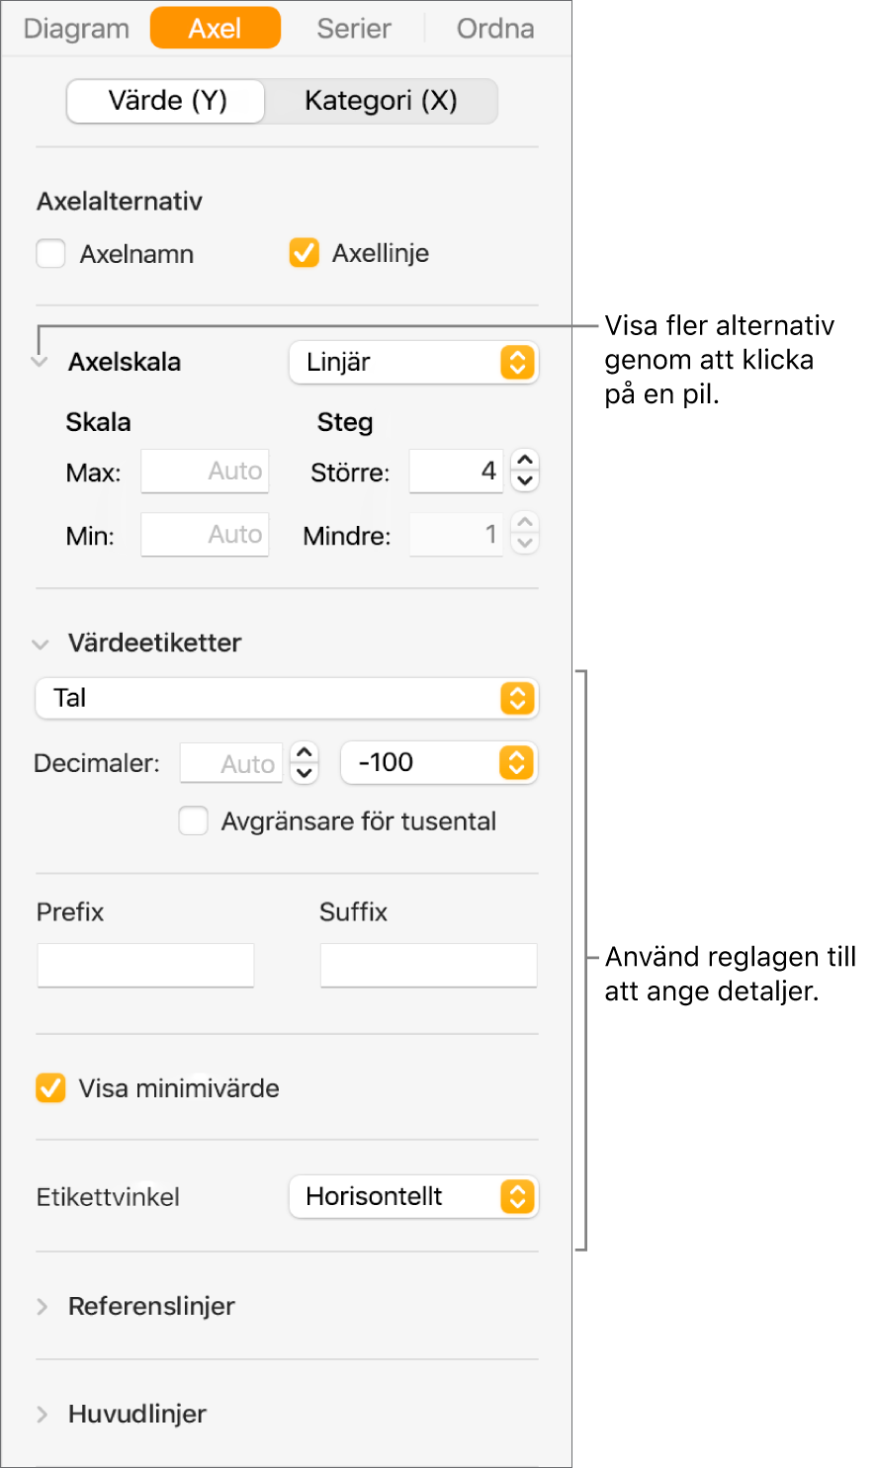Click the Suffix text field
This screenshot has height=1468, width=876.
[428, 965]
